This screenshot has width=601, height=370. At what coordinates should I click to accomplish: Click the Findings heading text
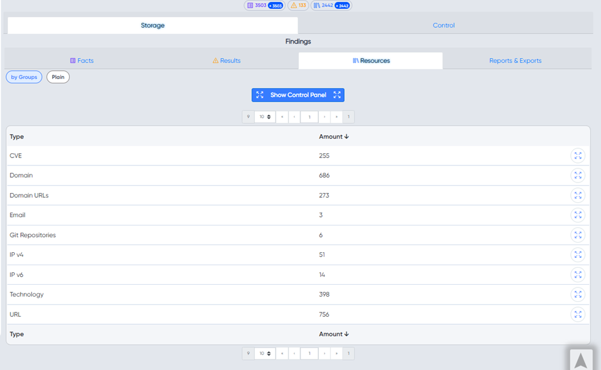(298, 42)
